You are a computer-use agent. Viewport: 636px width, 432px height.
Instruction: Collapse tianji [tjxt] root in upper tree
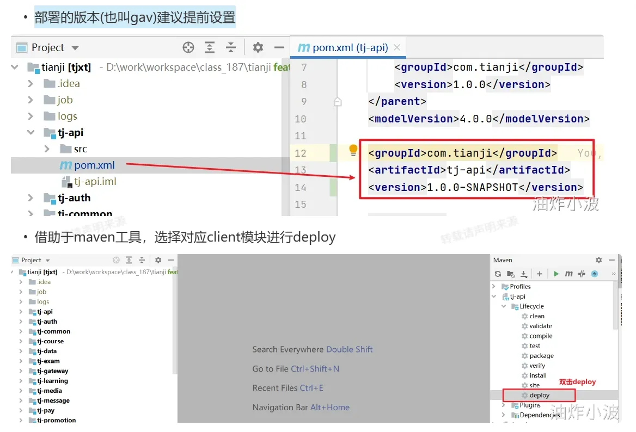coord(15,67)
